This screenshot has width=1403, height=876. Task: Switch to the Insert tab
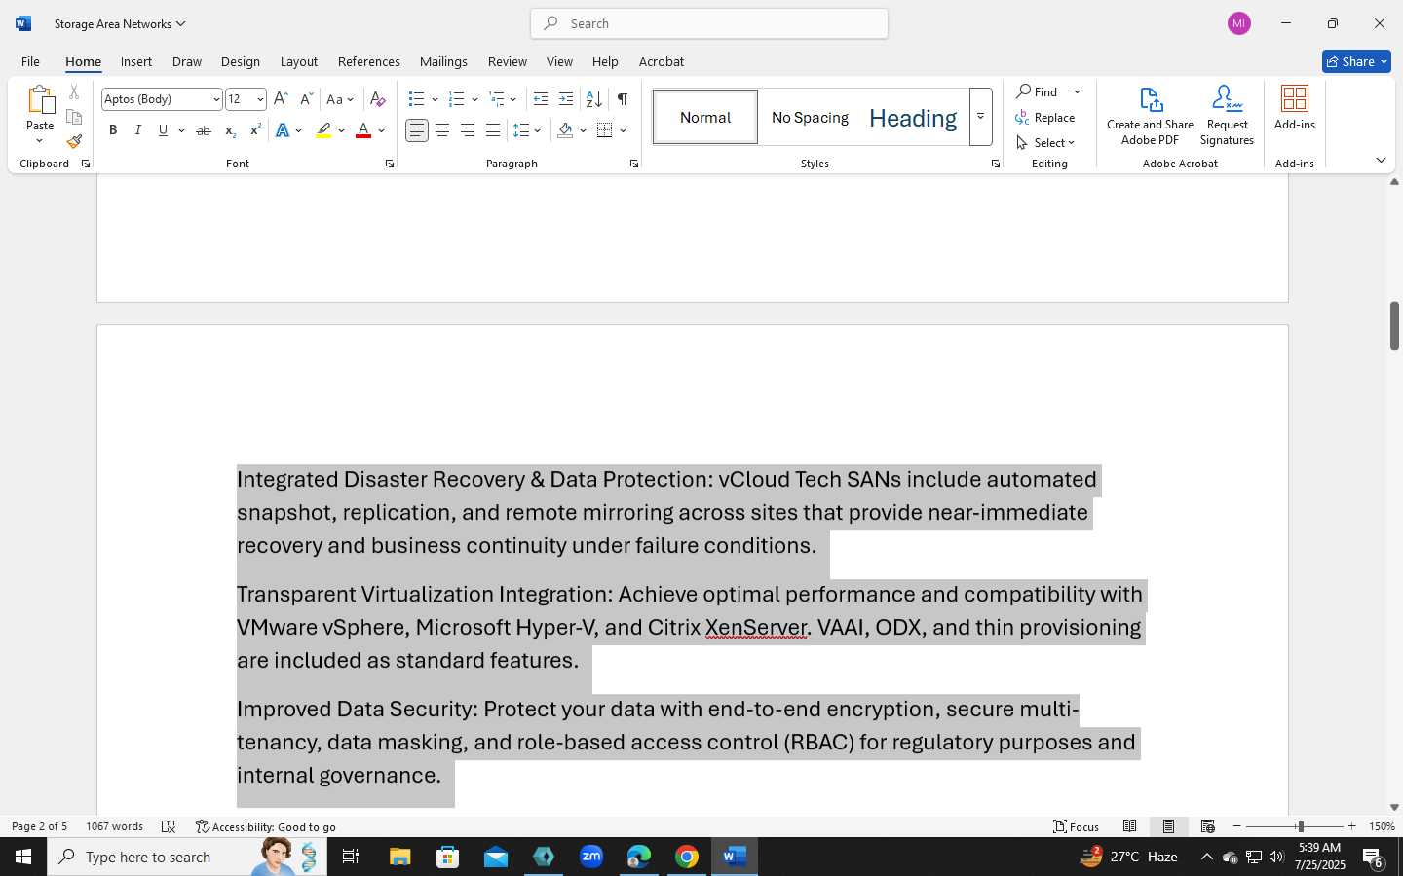pos(136,61)
